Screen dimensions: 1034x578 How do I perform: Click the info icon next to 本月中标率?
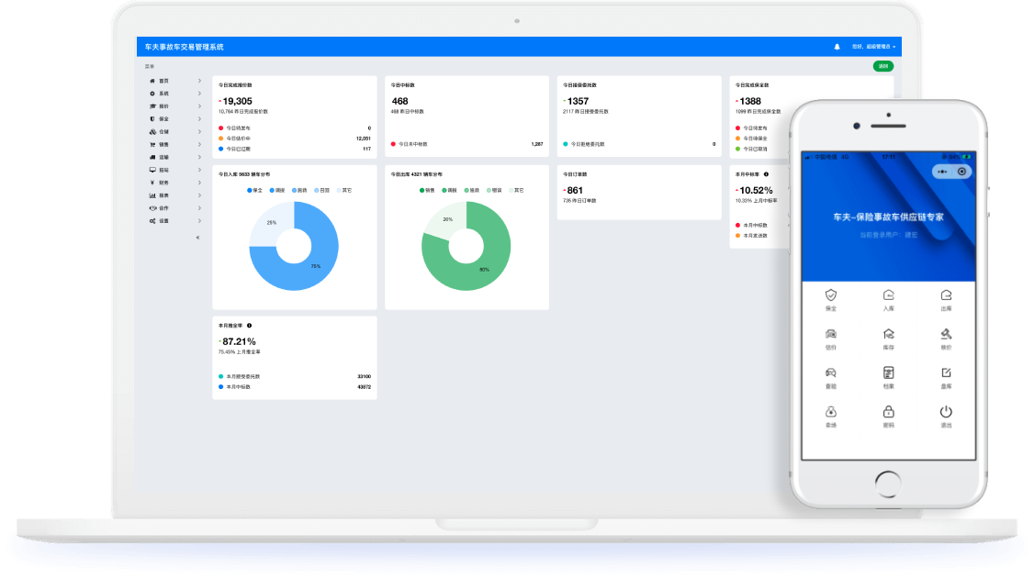coord(766,174)
